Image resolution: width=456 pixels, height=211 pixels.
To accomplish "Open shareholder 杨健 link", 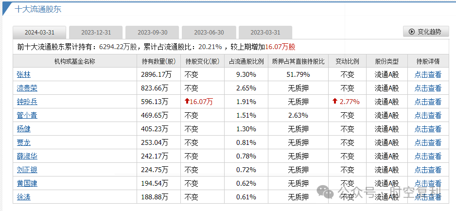I will point(23,129).
